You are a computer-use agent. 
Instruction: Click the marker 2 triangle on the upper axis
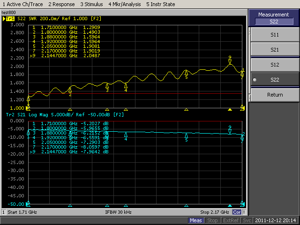[x=70, y=110]
